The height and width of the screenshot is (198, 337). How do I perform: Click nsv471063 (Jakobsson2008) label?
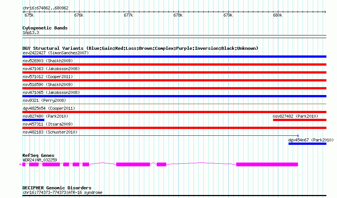click(x=51, y=69)
